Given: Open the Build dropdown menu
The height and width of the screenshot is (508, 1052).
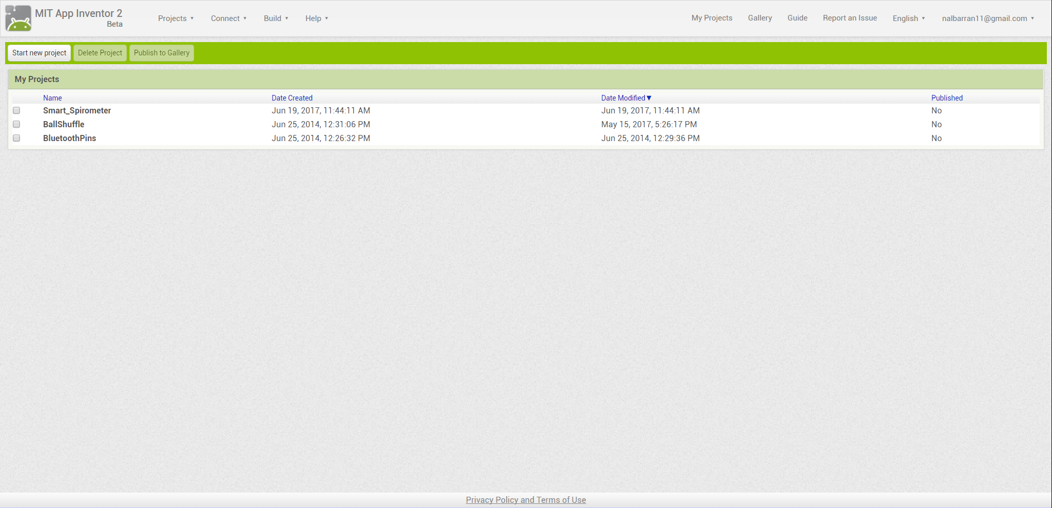Looking at the screenshot, I should 276,18.
